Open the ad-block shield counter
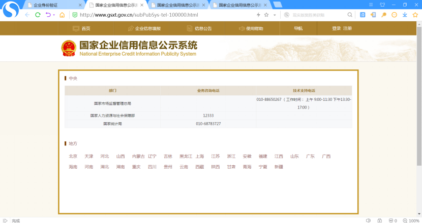 point(393,220)
